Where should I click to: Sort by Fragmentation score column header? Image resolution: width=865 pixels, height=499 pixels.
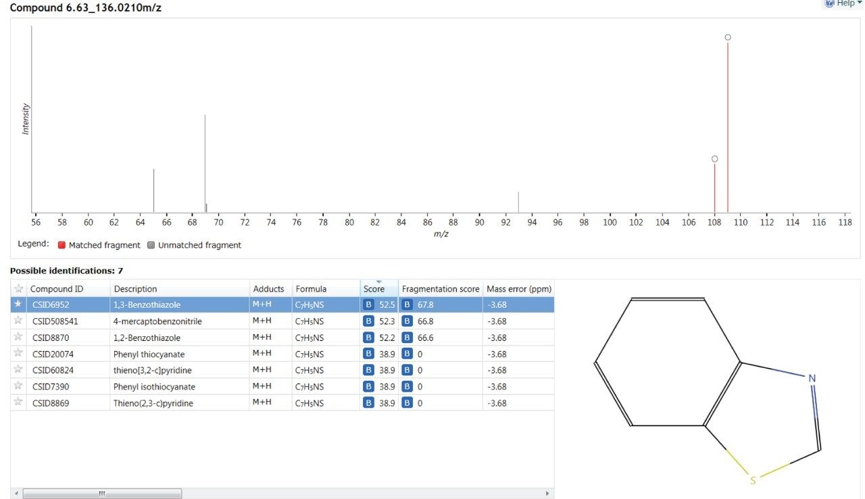[441, 289]
